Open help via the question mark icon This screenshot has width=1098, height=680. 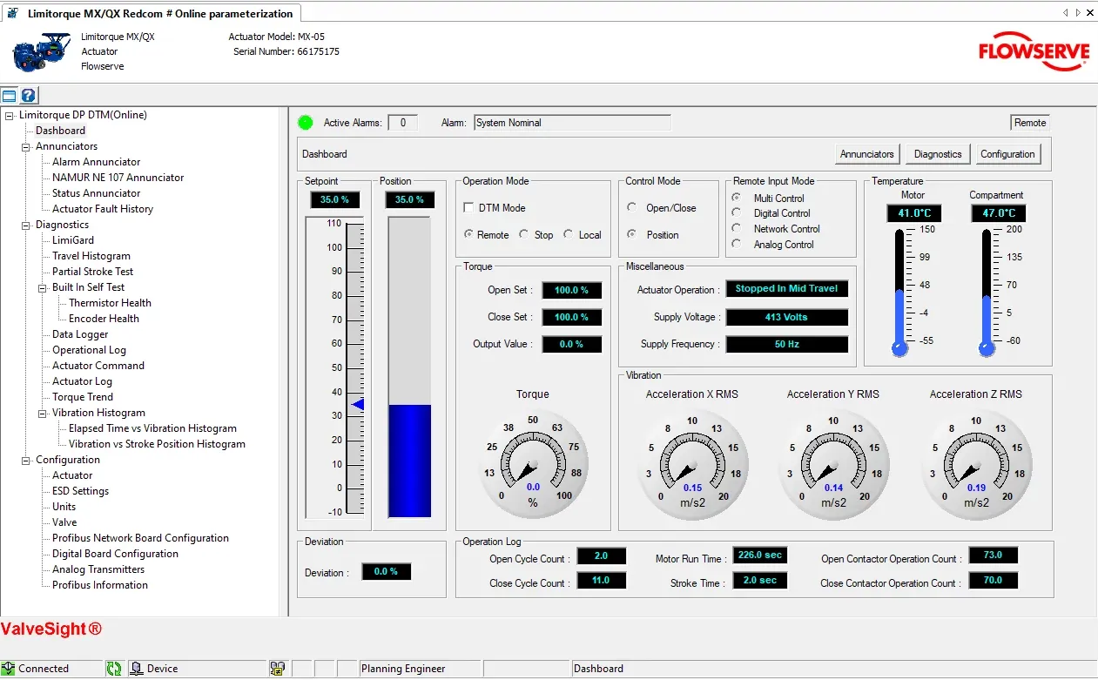tap(28, 96)
